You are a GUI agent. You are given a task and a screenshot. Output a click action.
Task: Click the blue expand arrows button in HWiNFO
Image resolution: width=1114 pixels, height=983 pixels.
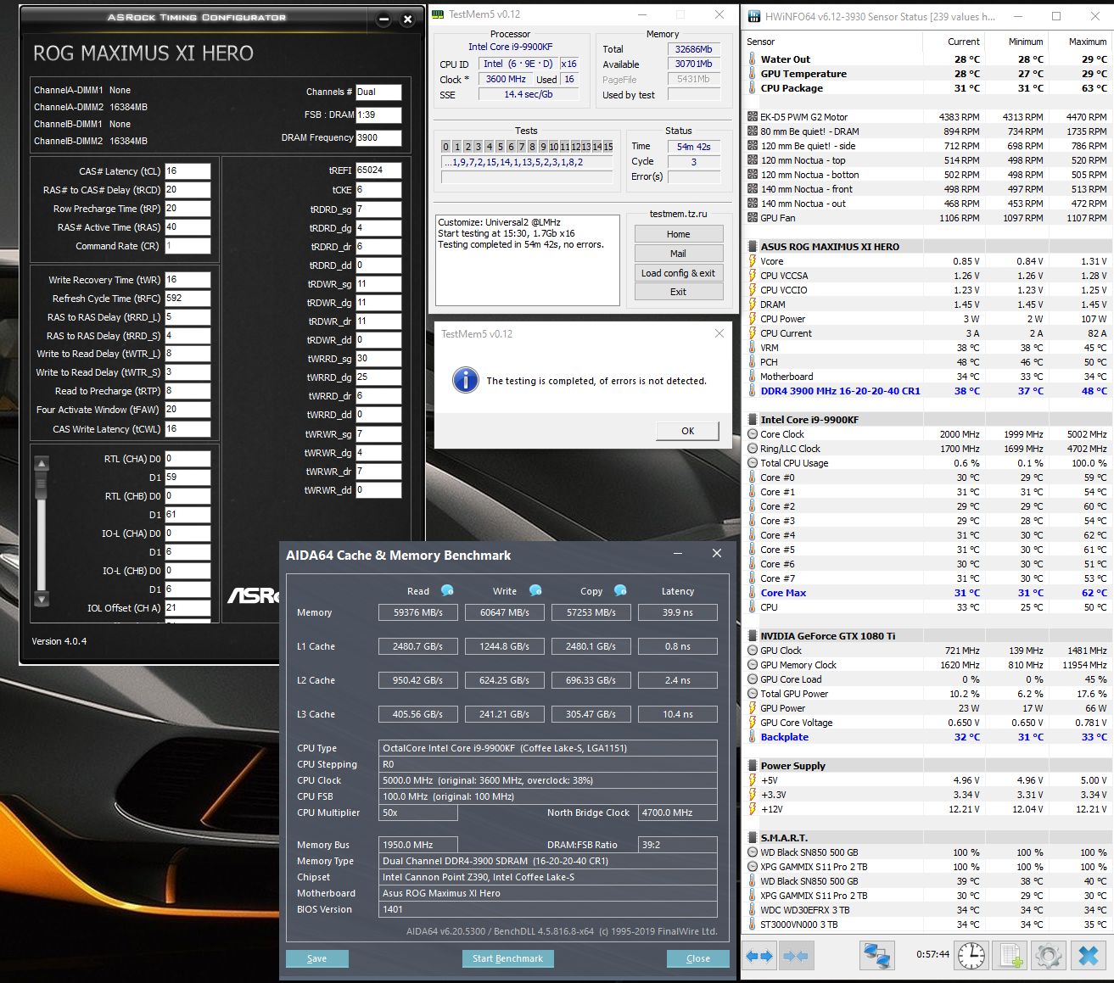(x=759, y=956)
